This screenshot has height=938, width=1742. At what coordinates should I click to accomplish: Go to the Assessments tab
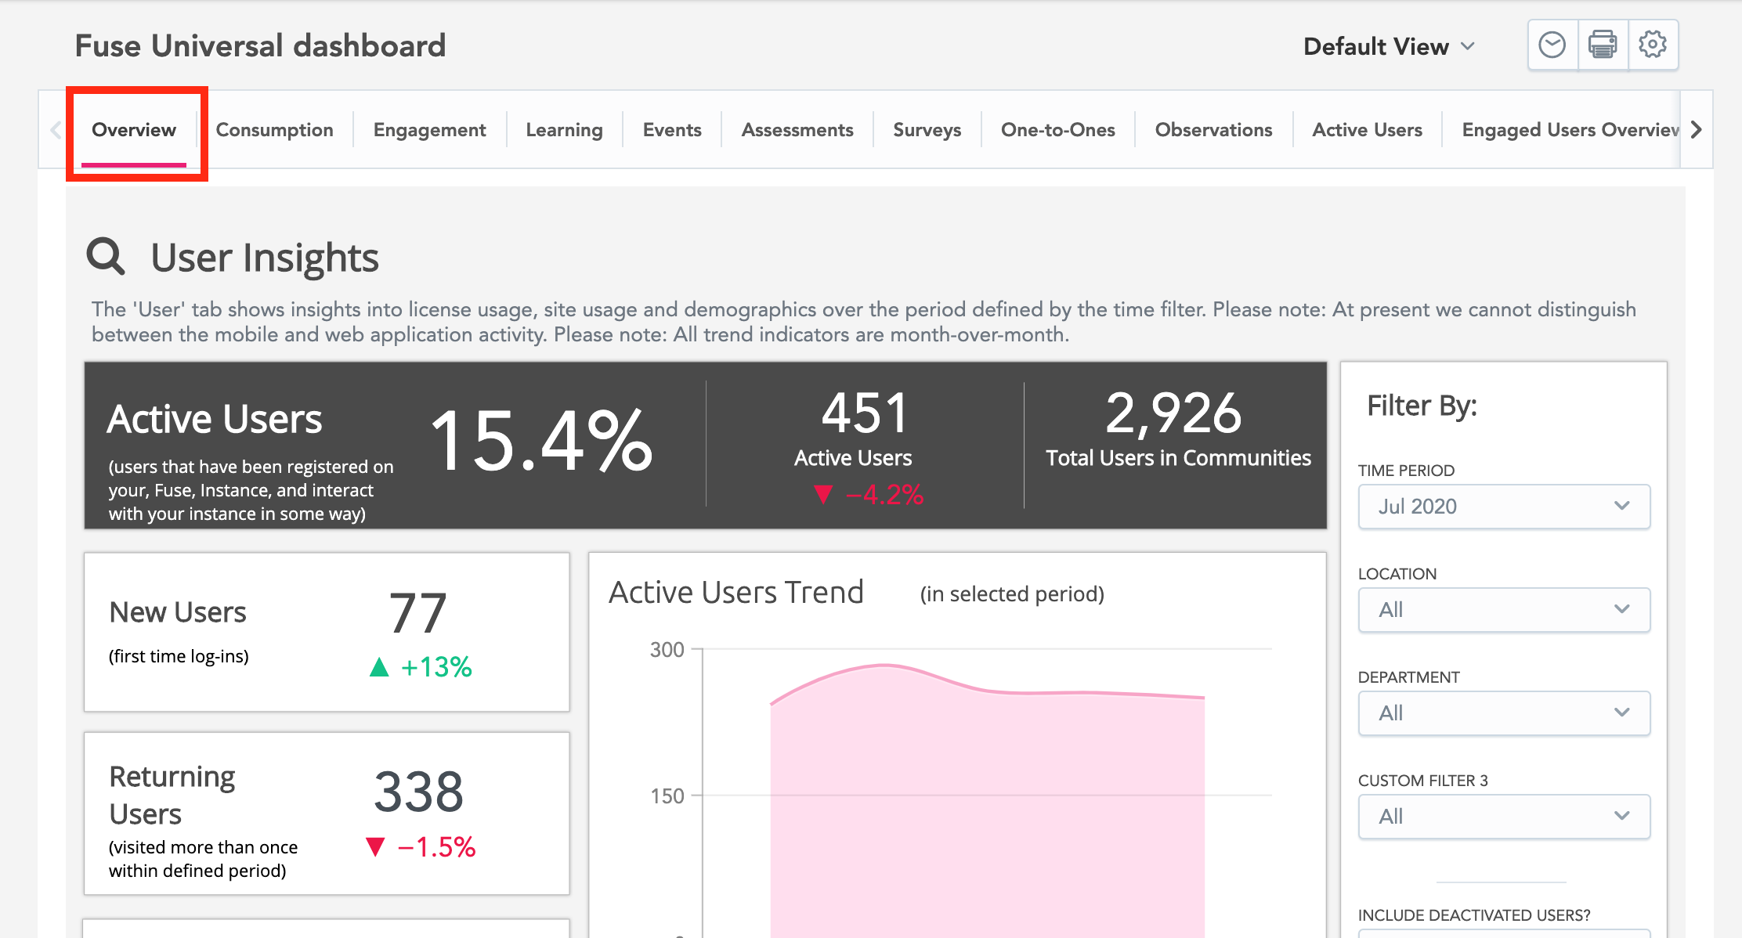pos(797,130)
